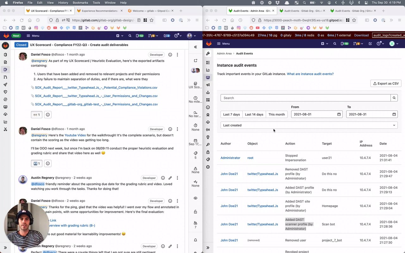The height and width of the screenshot is (253, 405).
Task: Toggle the confidentiality eye icon in issue sidebar
Action: (196, 198)
